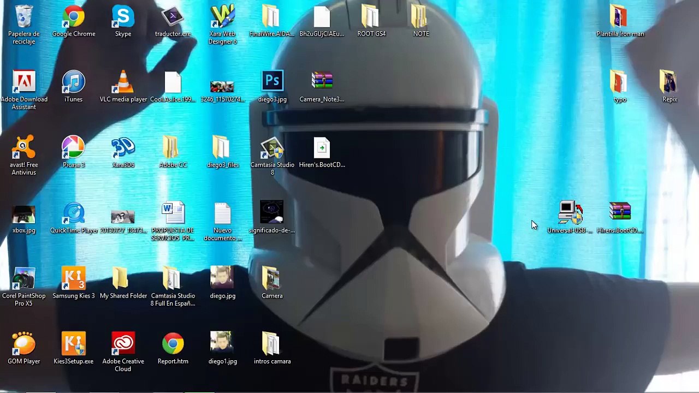Select the Skype shortcut icon

[x=123, y=16]
